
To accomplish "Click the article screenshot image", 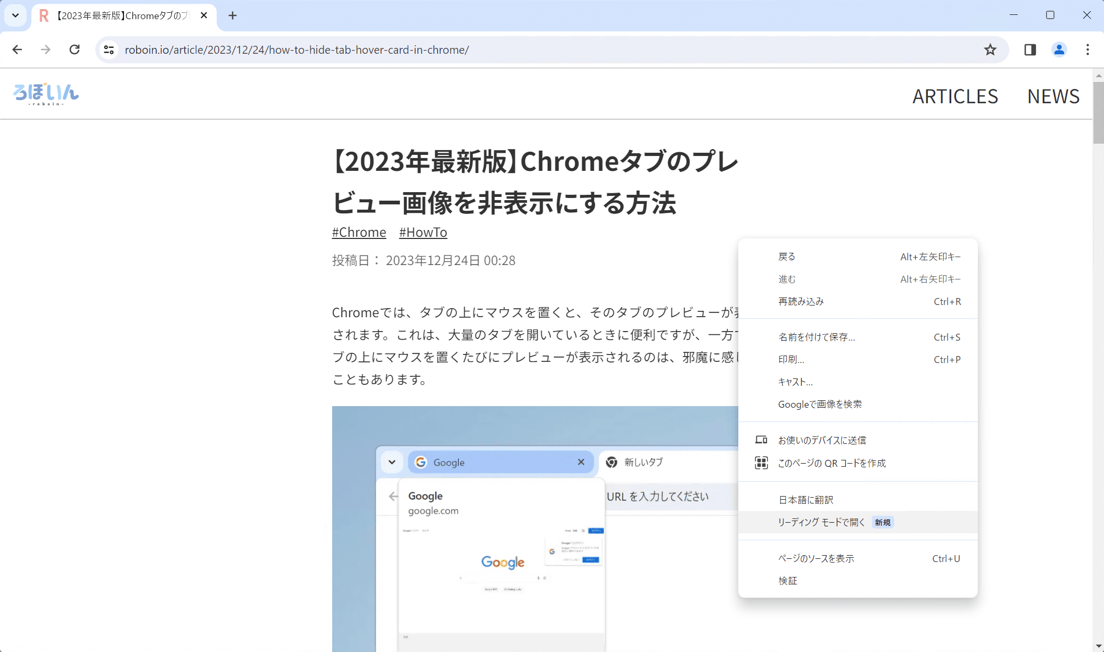I will click(x=535, y=529).
